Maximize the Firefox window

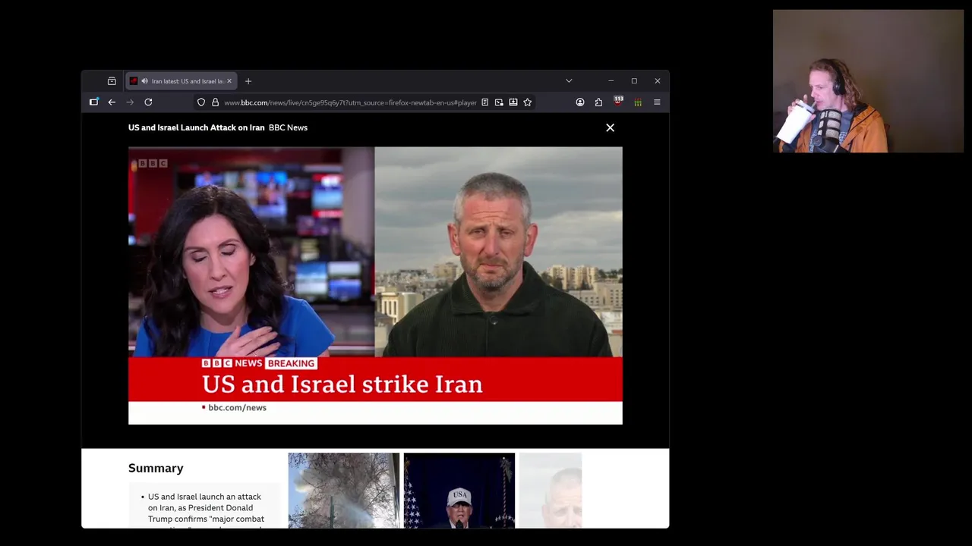(x=634, y=81)
